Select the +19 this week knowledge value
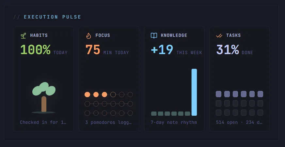 pos(176,50)
